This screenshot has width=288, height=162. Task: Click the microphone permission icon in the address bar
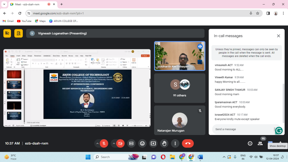coord(251,13)
